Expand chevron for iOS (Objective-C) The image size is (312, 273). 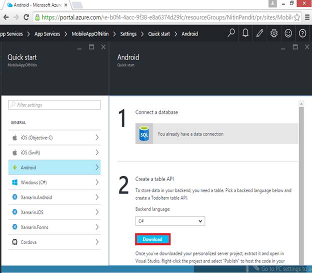97,137
